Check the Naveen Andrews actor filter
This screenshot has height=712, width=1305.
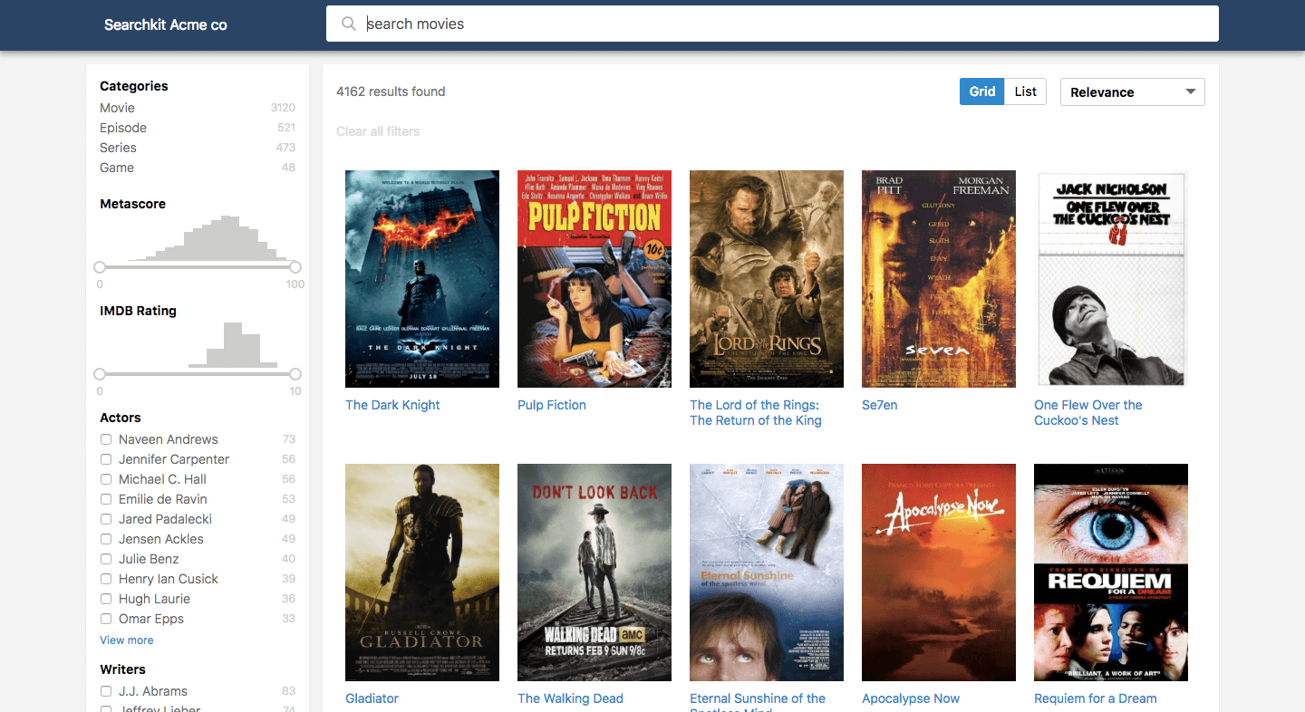coord(105,438)
